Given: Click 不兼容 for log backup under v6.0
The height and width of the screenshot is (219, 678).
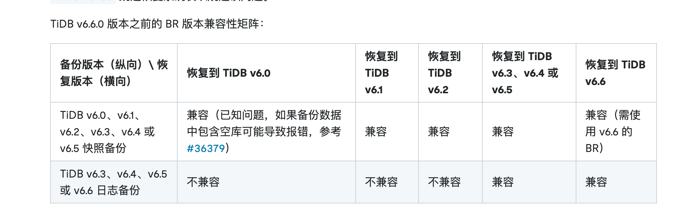Looking at the screenshot, I should [x=203, y=182].
